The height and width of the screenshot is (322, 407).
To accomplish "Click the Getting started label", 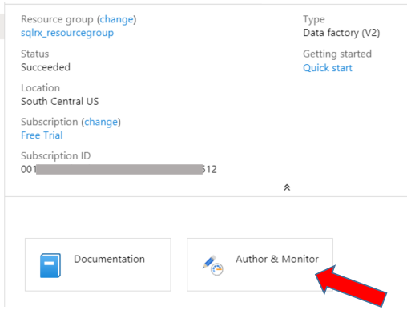I will click(x=337, y=54).
